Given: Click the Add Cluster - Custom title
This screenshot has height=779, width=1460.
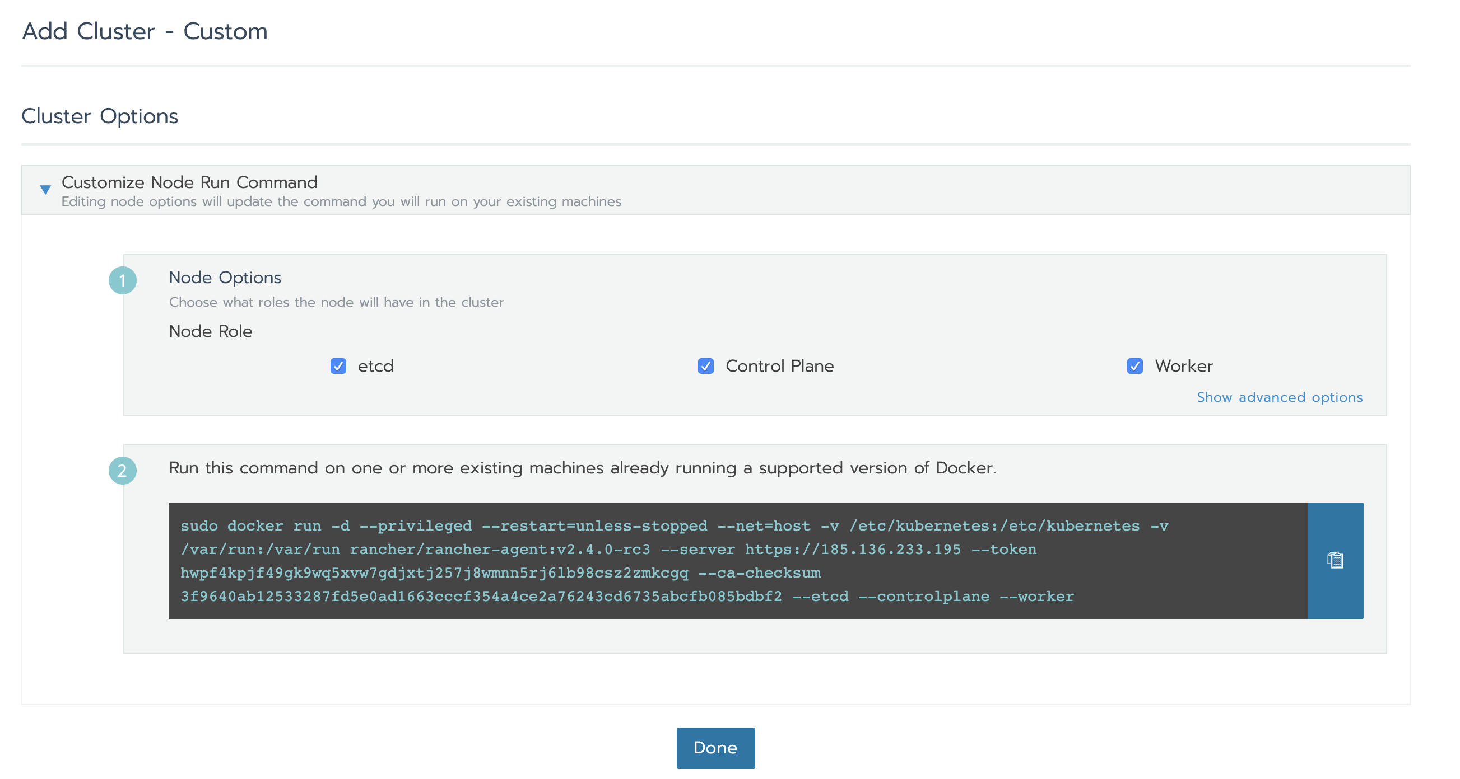Looking at the screenshot, I should coord(145,31).
